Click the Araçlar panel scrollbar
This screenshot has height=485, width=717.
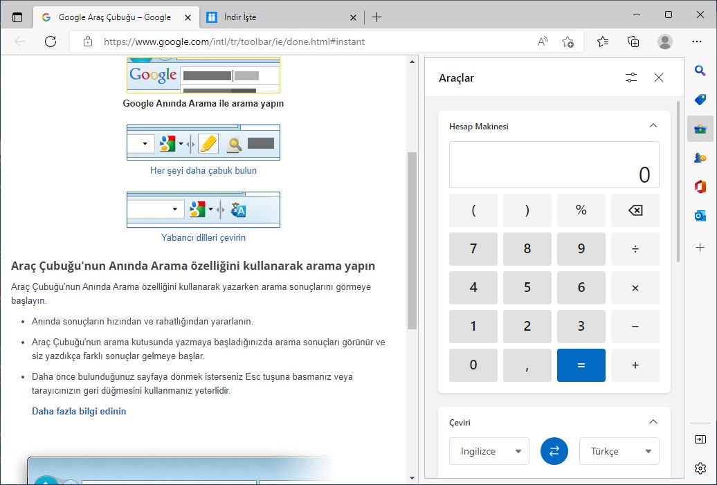click(x=678, y=181)
